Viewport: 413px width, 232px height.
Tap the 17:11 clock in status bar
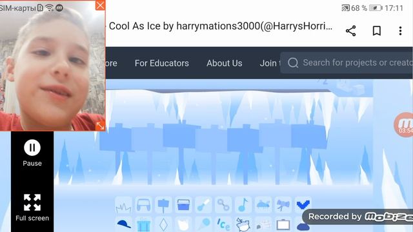pos(394,8)
